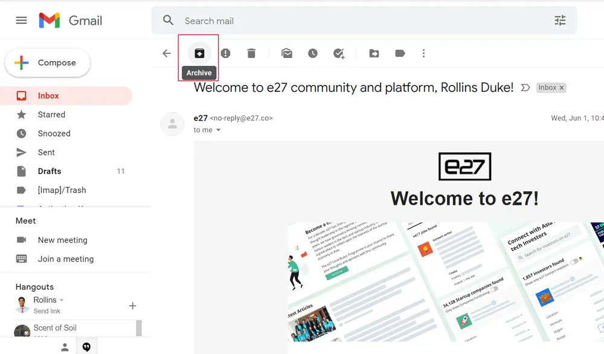This screenshot has height=354, width=604.
Task: Add email to Tasks
Action: click(x=339, y=53)
